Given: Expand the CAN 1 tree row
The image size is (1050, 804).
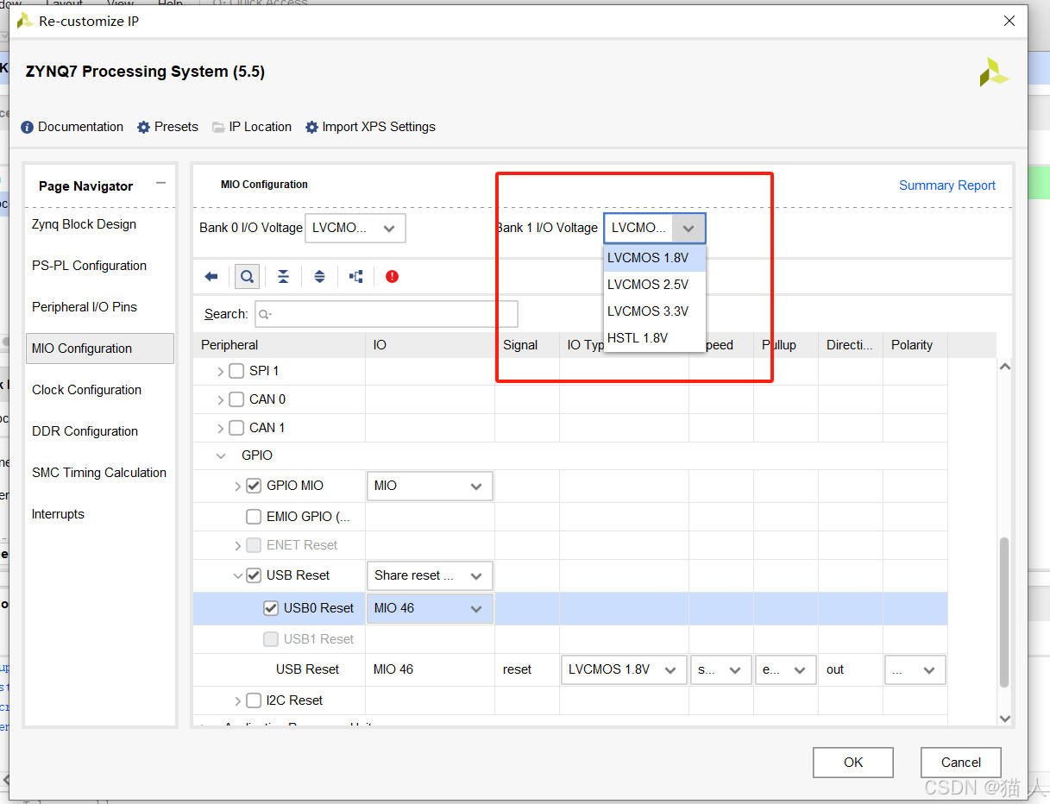Looking at the screenshot, I should coord(221,428).
